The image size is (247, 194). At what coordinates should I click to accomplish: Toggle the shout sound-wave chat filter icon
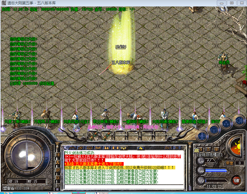[58, 154]
